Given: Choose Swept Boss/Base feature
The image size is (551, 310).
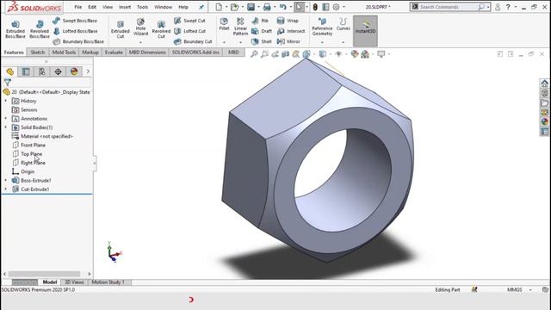Looking at the screenshot, I should pyautogui.click(x=75, y=21).
